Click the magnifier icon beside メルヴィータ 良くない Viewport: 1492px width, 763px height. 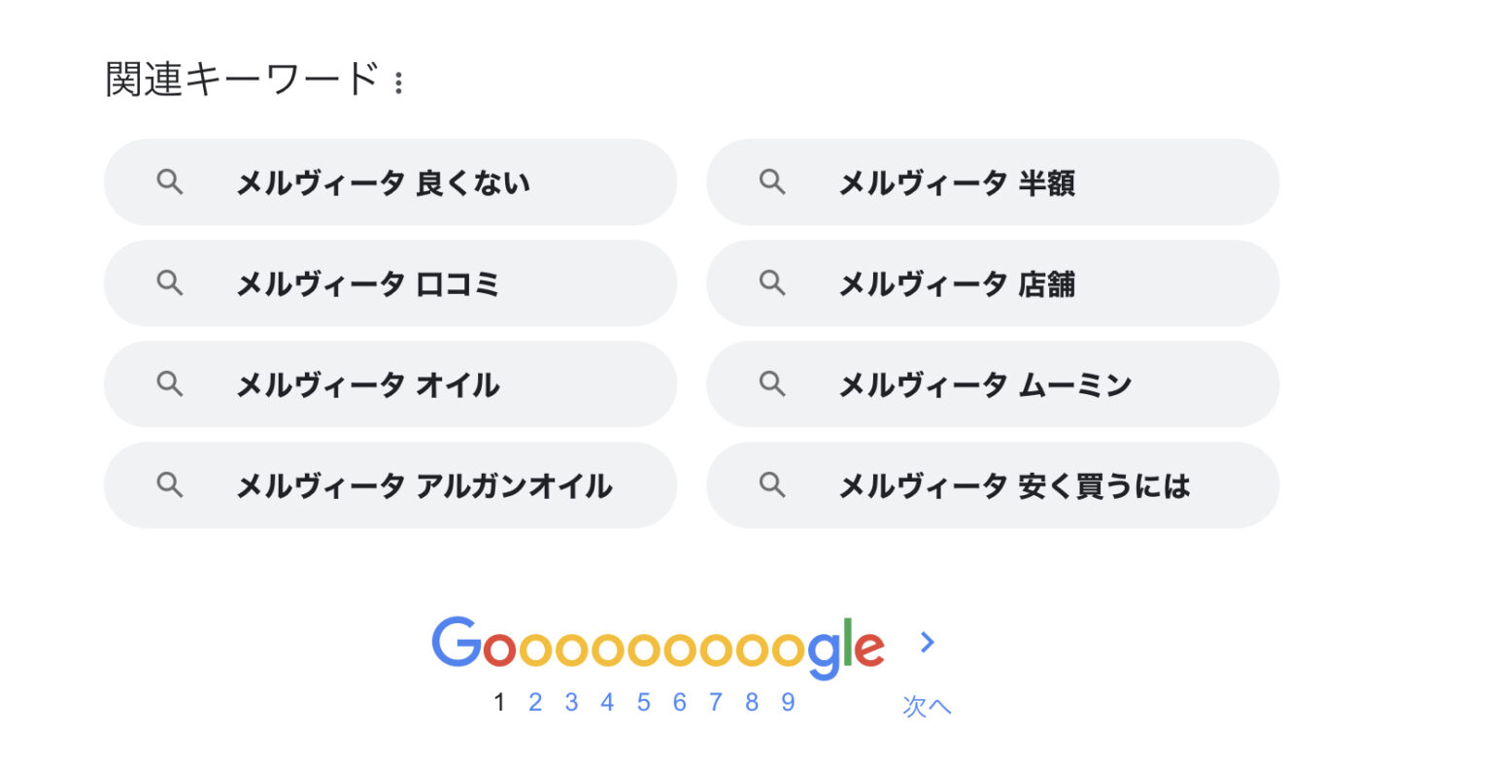pyautogui.click(x=170, y=182)
